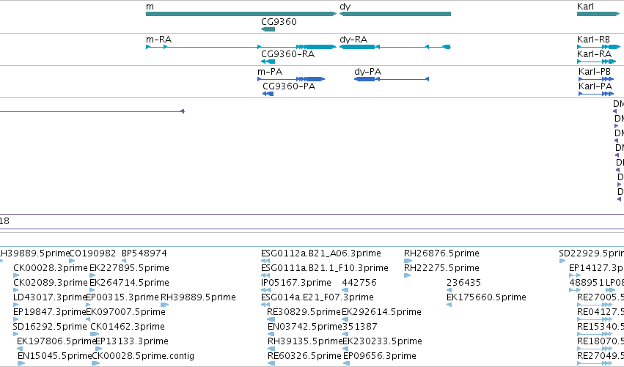Click the RH39135.5prime EST label

click(305, 341)
